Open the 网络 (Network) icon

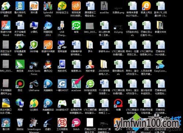pos(20,105)
